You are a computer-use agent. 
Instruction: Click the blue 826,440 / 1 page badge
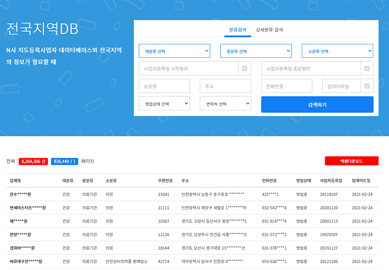tap(64, 161)
